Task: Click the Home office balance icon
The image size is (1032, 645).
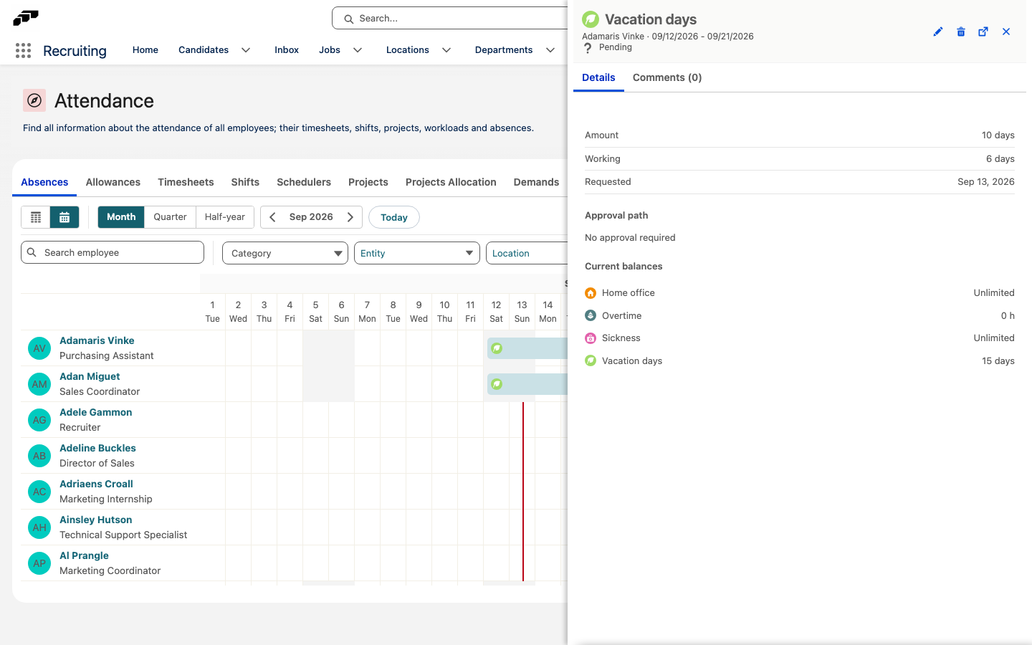Action: [591, 293]
